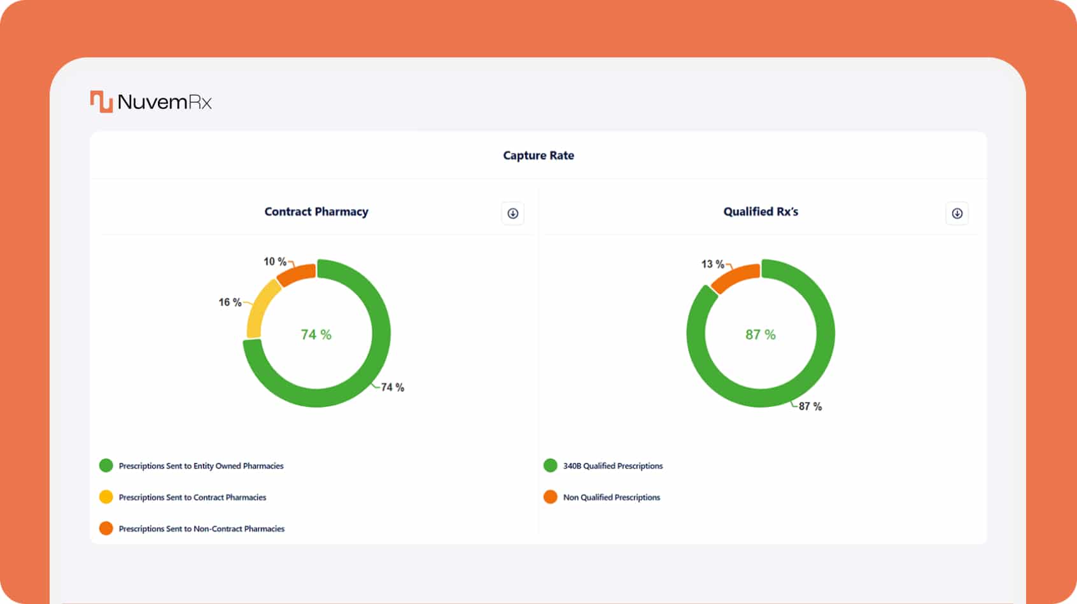Viewport: 1077px width, 604px height.
Task: Toggle 'Prescriptions Sent to Contract Pharmacies' legend text
Action: click(192, 497)
